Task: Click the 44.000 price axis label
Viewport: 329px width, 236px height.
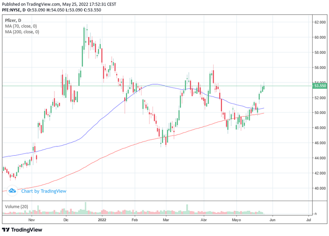Action: click(x=320, y=158)
